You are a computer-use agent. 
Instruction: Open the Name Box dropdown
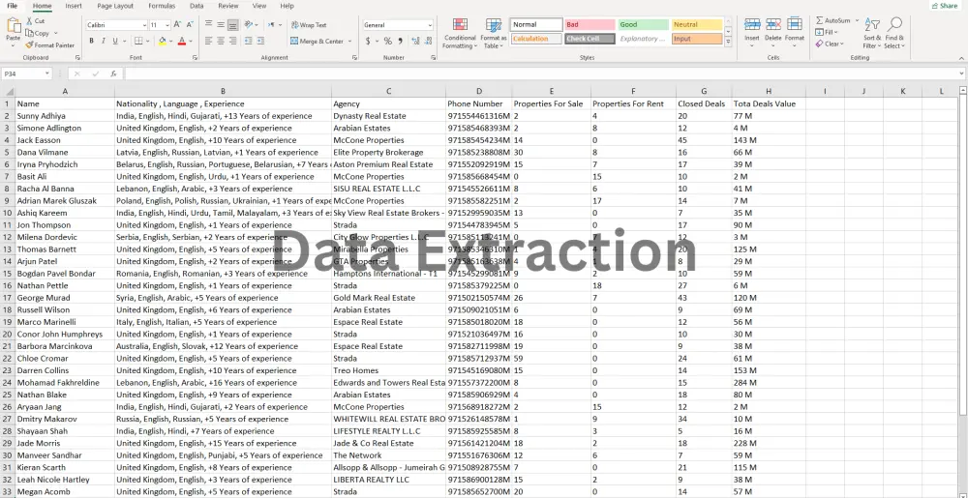[x=46, y=73]
